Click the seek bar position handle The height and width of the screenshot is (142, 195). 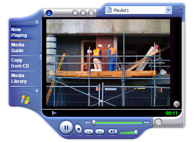tap(94, 123)
